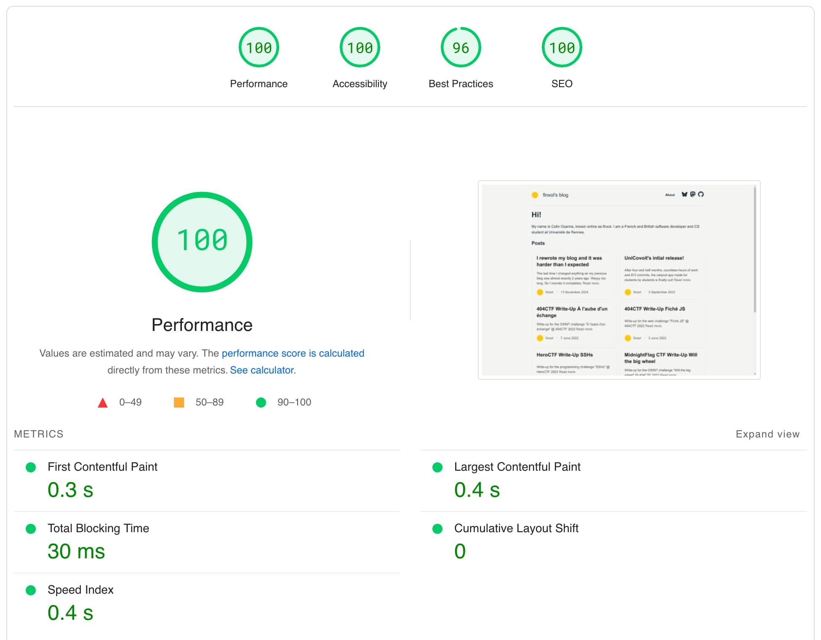Click the Total Blocking Time metric label
Screen dimensions: 821x640
point(98,528)
